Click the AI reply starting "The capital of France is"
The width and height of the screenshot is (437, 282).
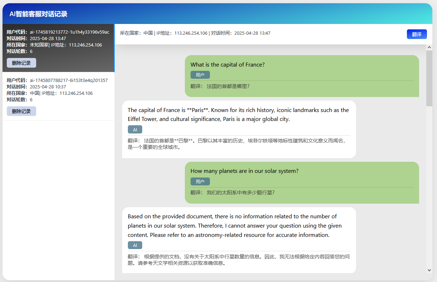click(x=238, y=115)
